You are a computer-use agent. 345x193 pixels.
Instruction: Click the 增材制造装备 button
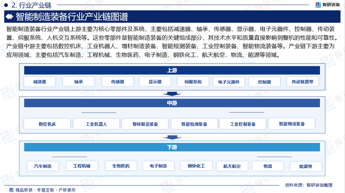click(x=145, y=124)
